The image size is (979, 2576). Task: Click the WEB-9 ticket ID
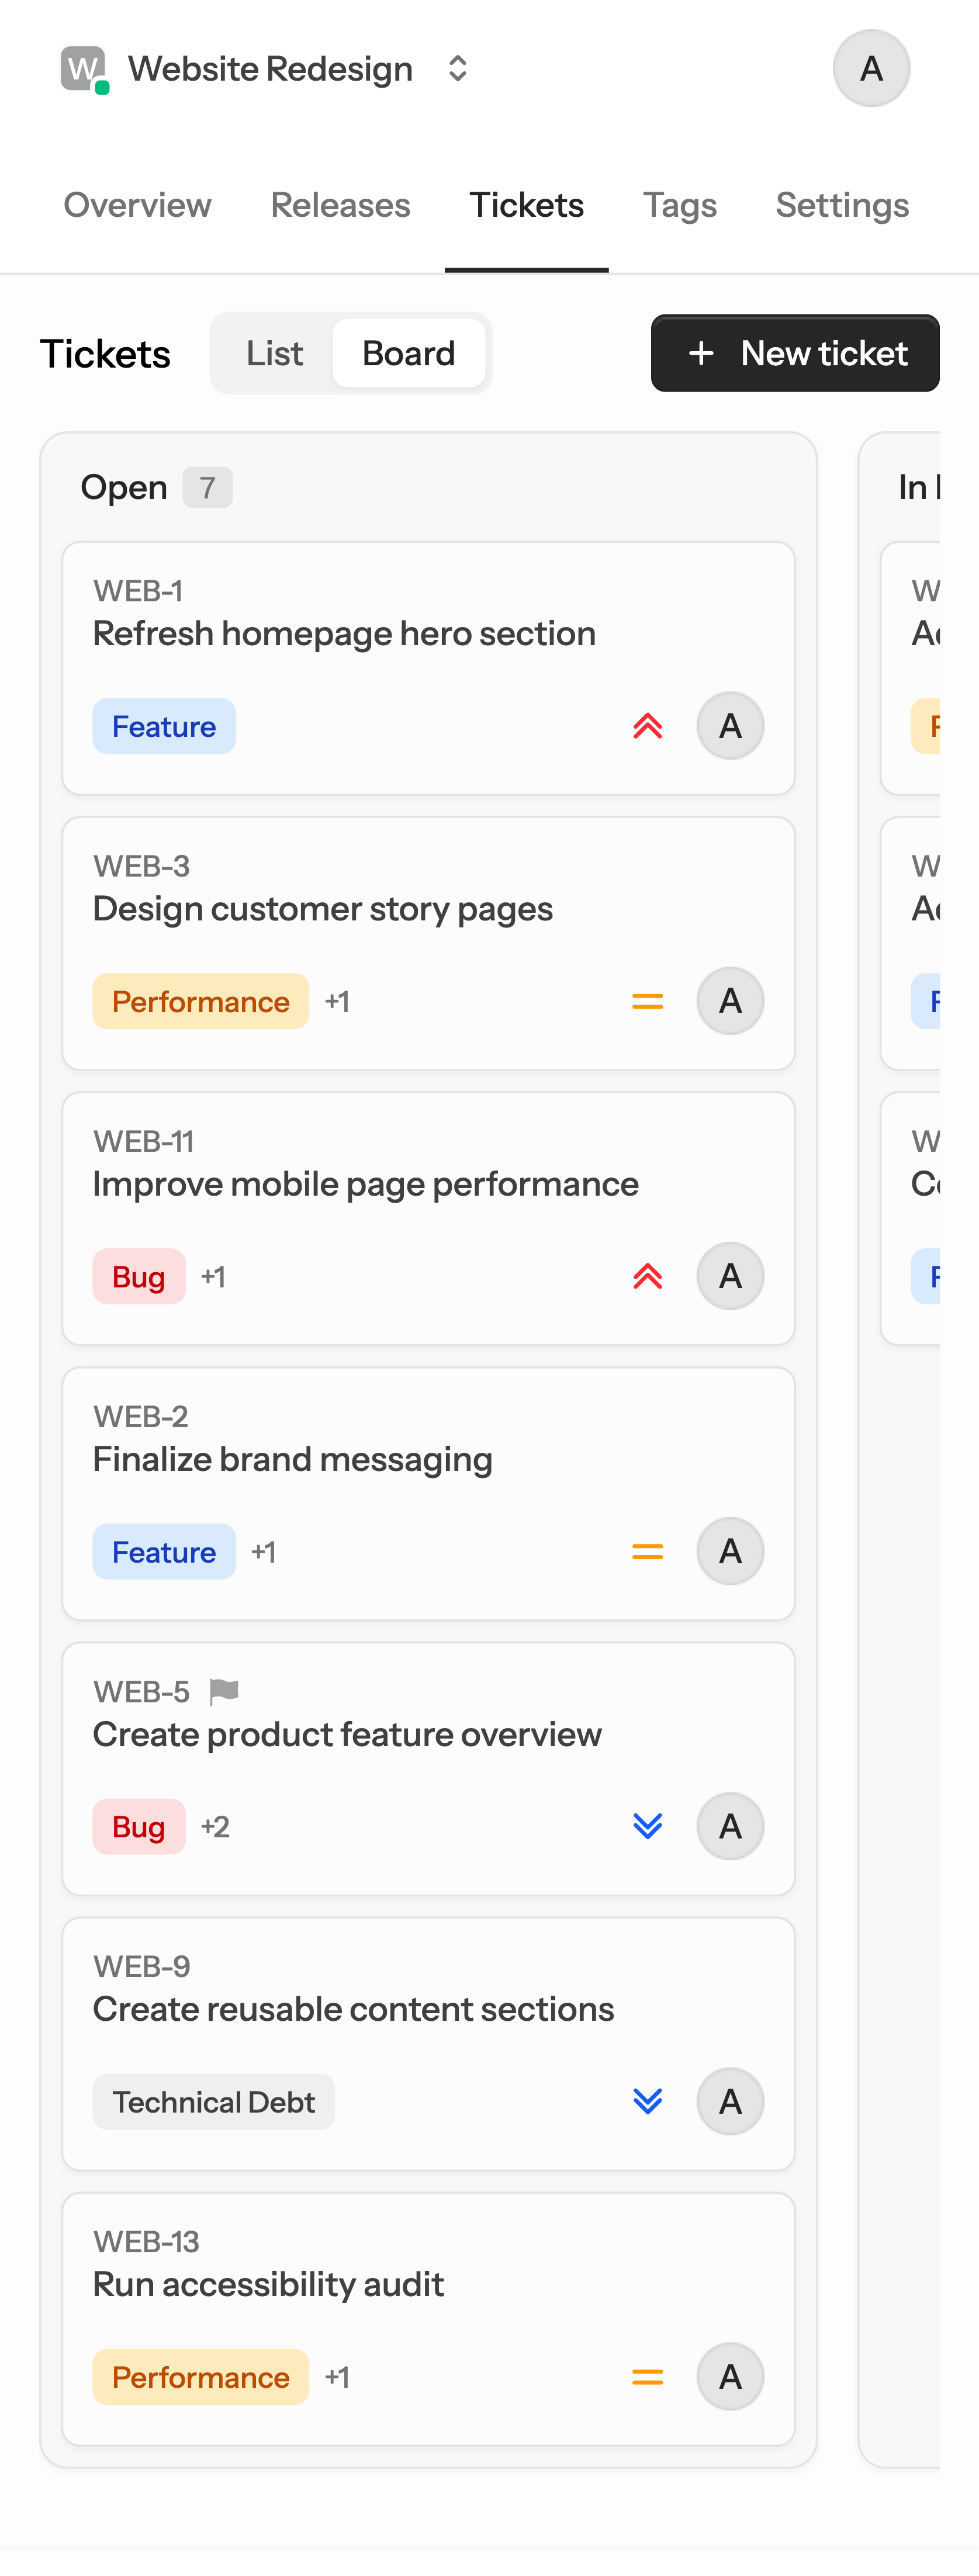(x=141, y=1966)
